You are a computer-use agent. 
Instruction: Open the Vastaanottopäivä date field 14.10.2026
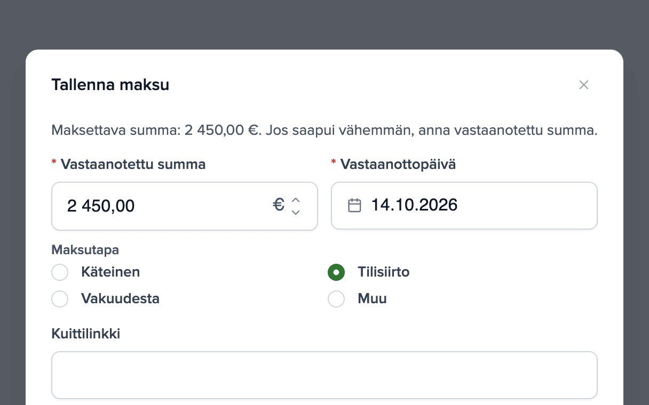[464, 206]
